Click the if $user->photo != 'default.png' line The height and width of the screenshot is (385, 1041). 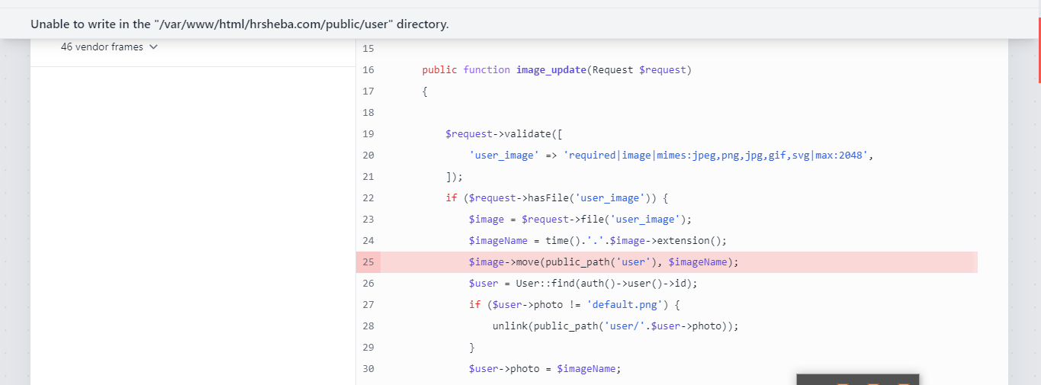point(574,304)
